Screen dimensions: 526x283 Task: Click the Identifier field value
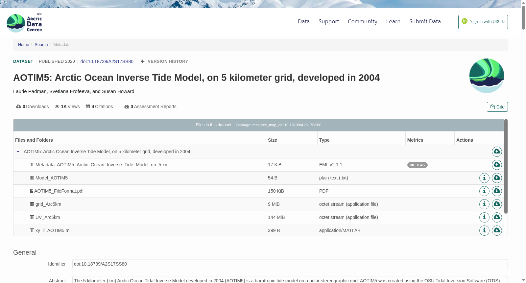tap(290, 264)
